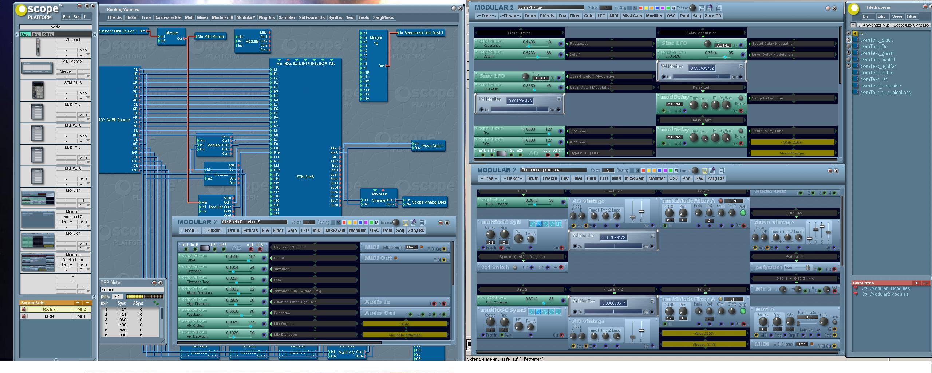Open MIDI Channel Omni dropdown in Old Radio Distortion
This screenshot has height=373, width=932.
[x=412, y=247]
